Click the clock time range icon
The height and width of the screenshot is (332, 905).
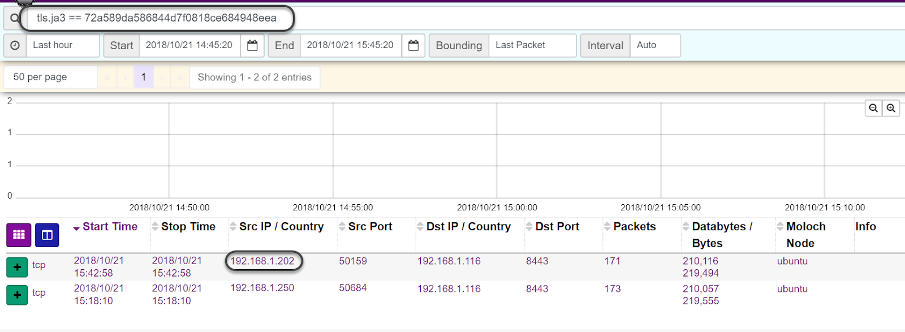(x=15, y=45)
